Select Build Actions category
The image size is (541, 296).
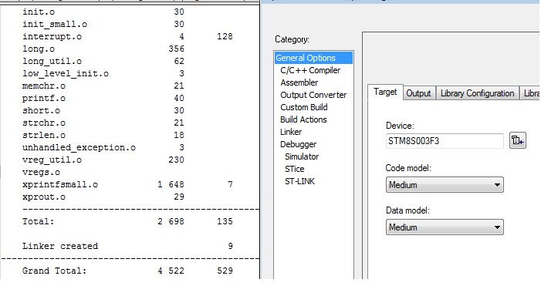click(303, 119)
